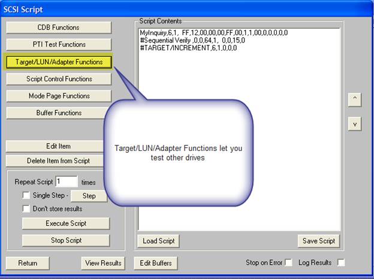Enable the Stop on Error checkbox

click(x=289, y=263)
